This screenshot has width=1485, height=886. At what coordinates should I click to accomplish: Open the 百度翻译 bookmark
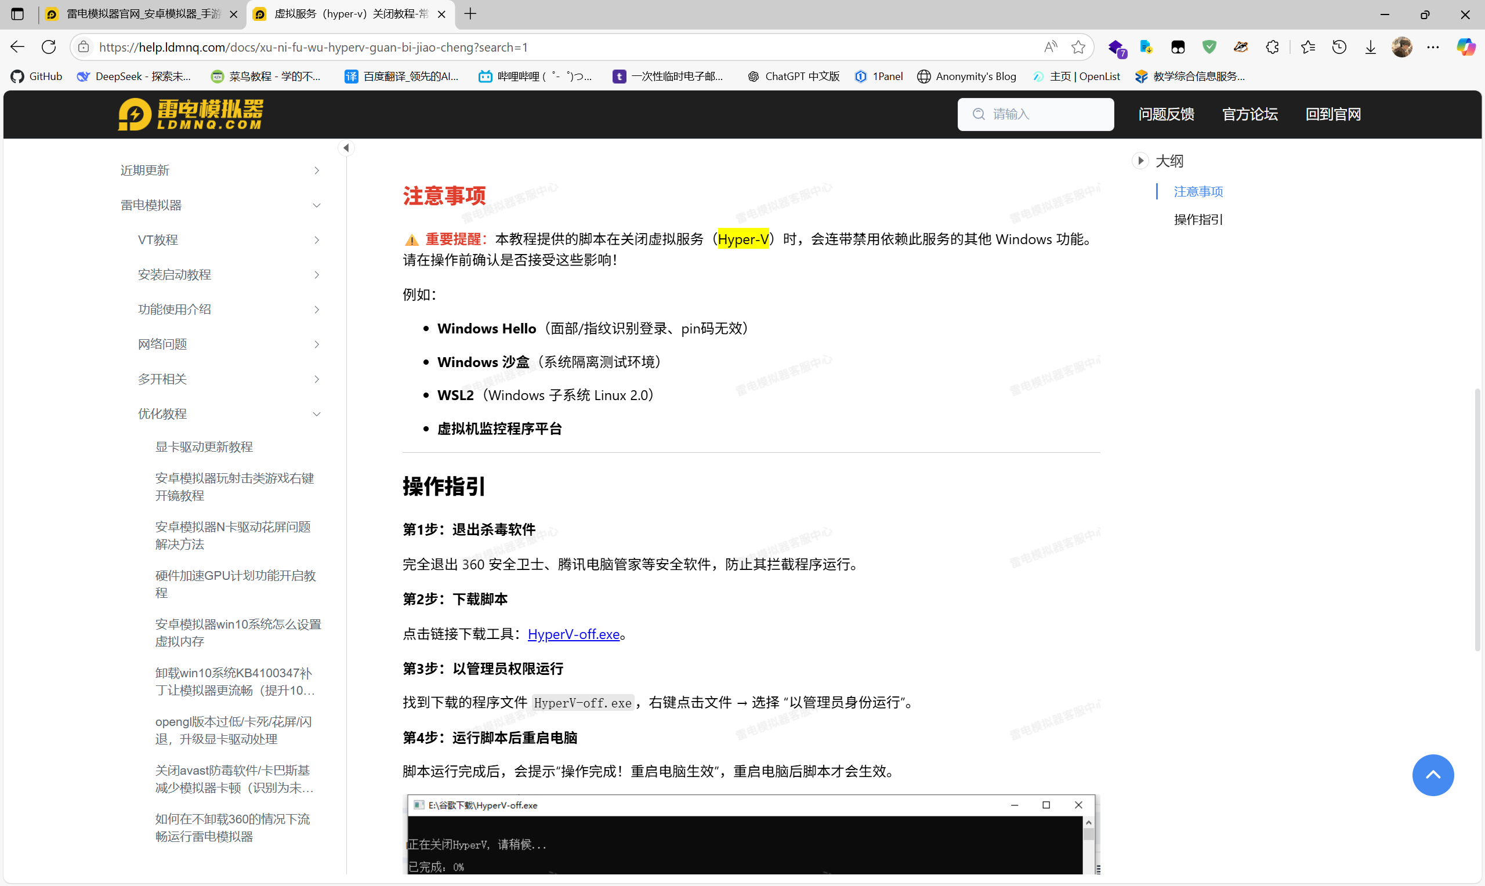(402, 77)
